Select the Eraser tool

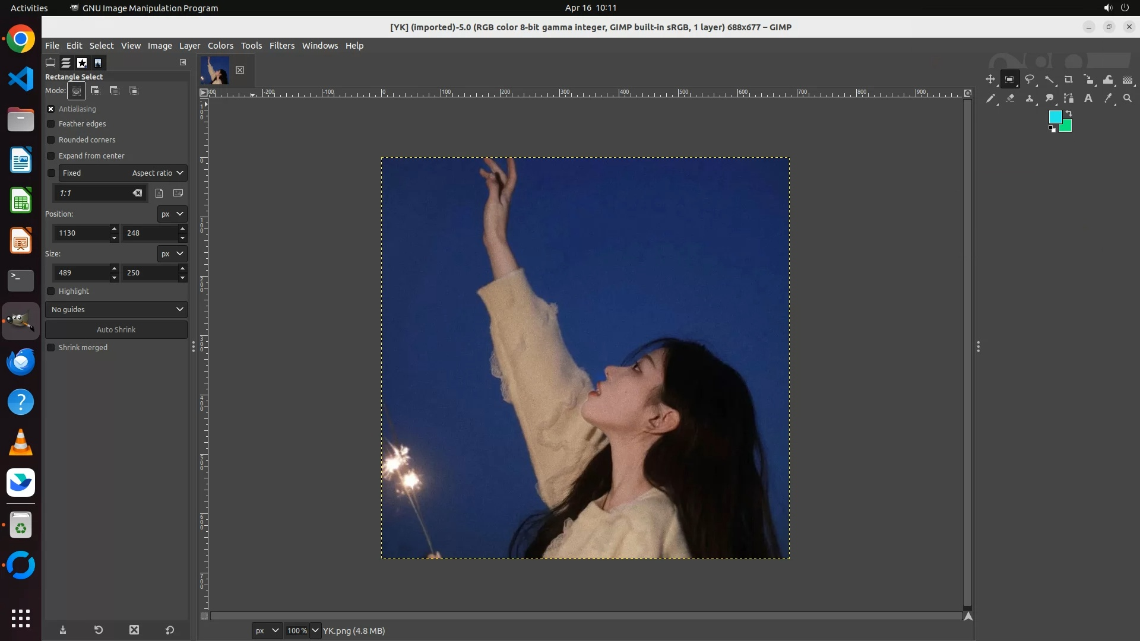point(1010,99)
